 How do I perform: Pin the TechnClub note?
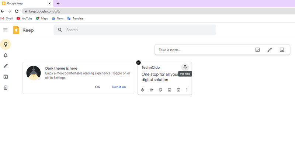(x=185, y=67)
